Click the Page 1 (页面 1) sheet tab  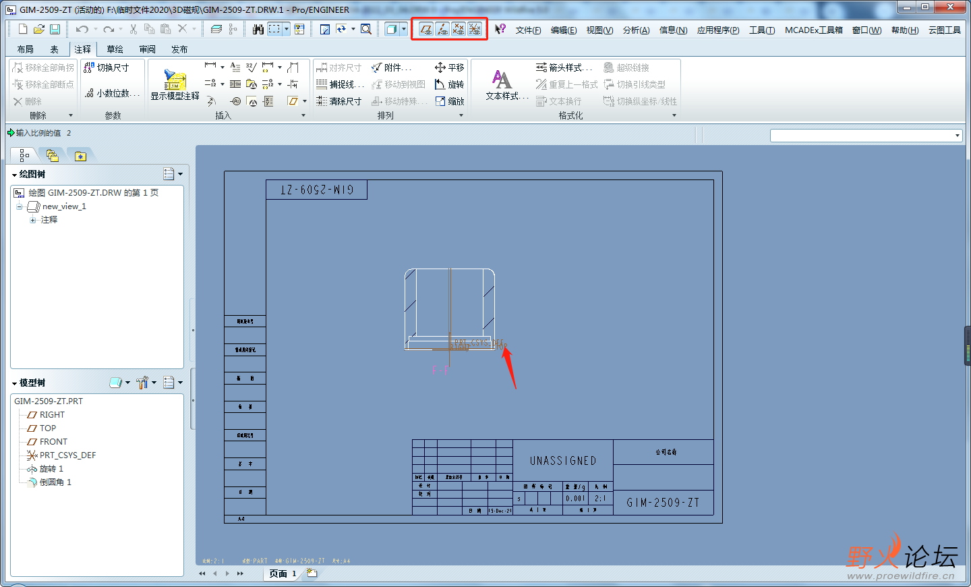[x=283, y=574]
